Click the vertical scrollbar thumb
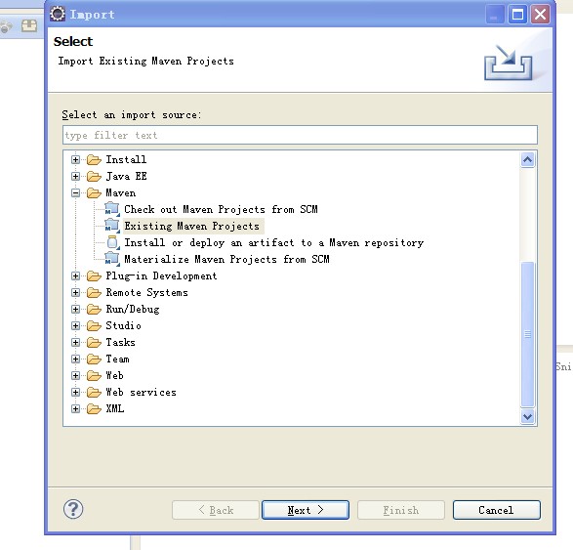Viewport: 573px width, 550px height. [x=527, y=334]
